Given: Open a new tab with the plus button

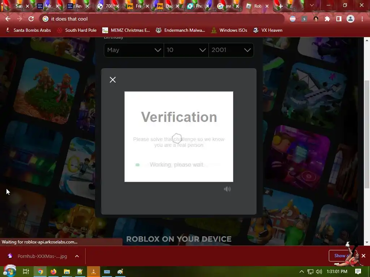Looking at the screenshot, I should 280,6.
